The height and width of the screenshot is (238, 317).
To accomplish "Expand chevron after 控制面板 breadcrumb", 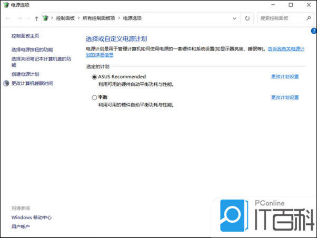I will (x=79, y=18).
